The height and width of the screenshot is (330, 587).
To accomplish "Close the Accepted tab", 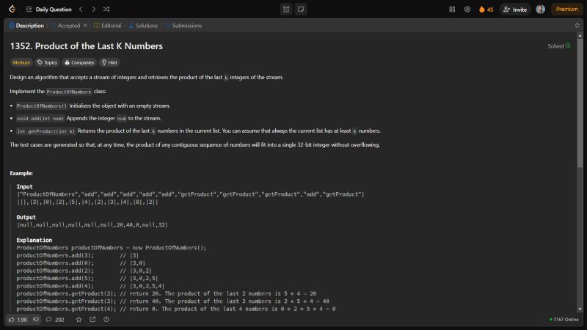I will pyautogui.click(x=85, y=26).
